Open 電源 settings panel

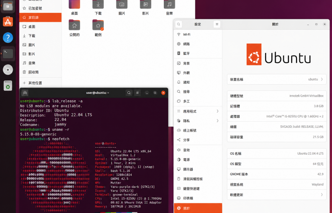pyautogui.click(x=198, y=160)
